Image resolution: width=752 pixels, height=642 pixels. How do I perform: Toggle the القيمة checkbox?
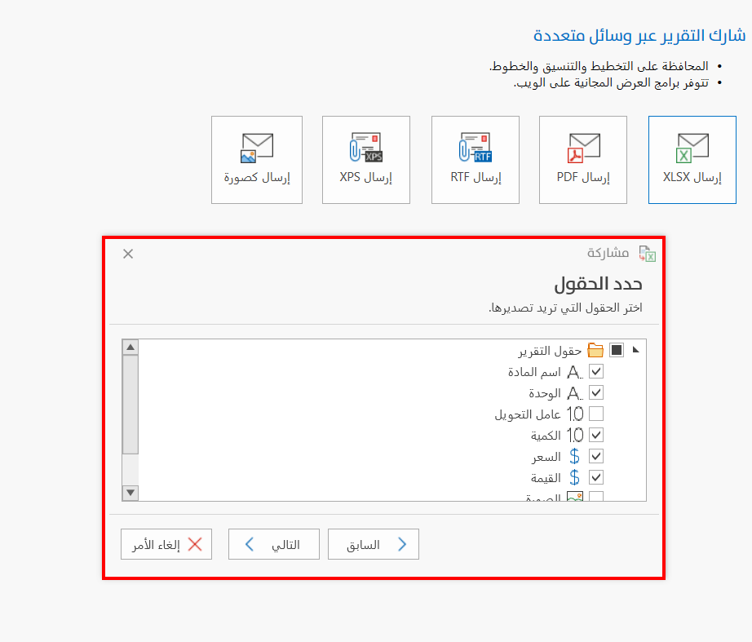(596, 477)
